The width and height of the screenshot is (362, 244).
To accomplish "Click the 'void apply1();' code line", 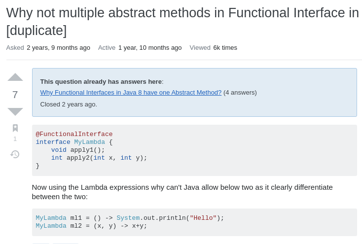I will coord(78,150).
